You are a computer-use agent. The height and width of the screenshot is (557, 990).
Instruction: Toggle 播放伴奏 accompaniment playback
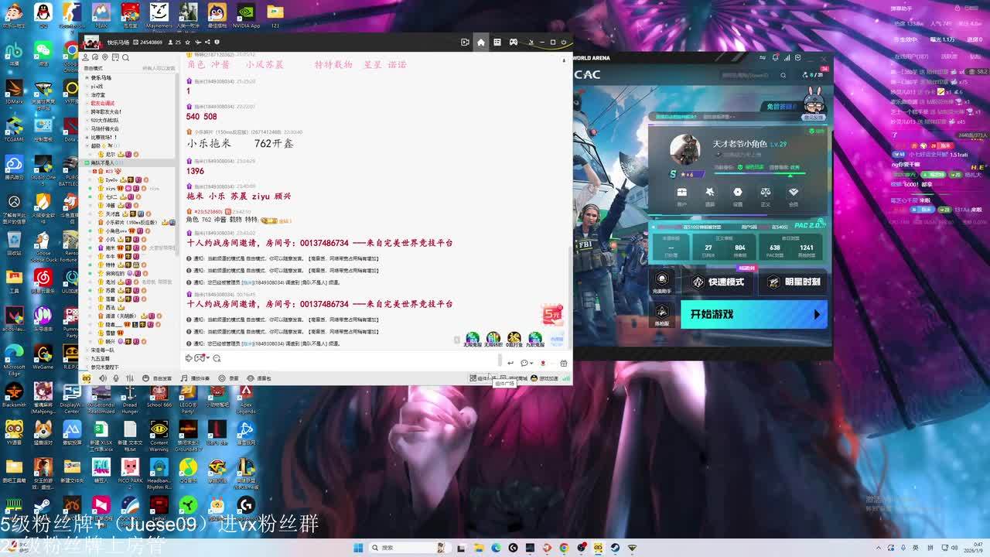pyautogui.click(x=195, y=378)
